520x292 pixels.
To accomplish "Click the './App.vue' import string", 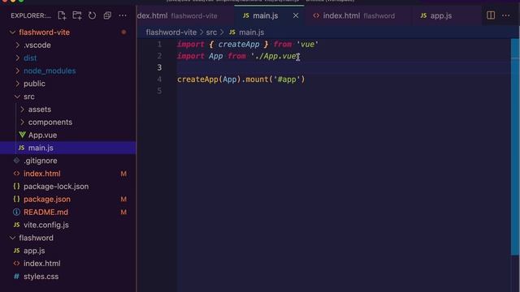I will click(x=275, y=56).
